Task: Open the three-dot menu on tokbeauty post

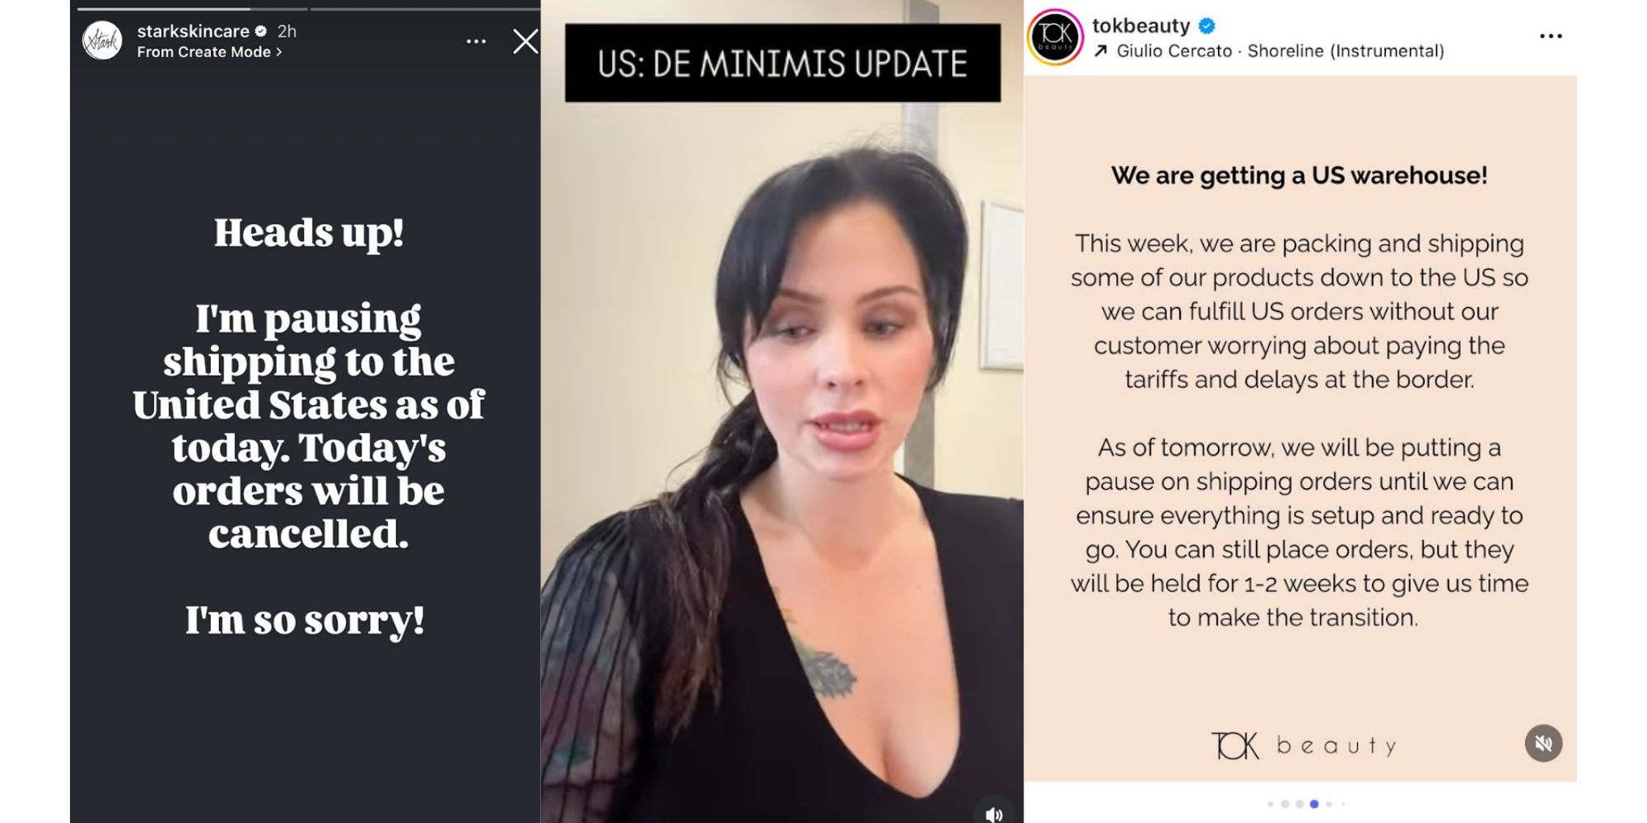Action: click(x=1551, y=36)
